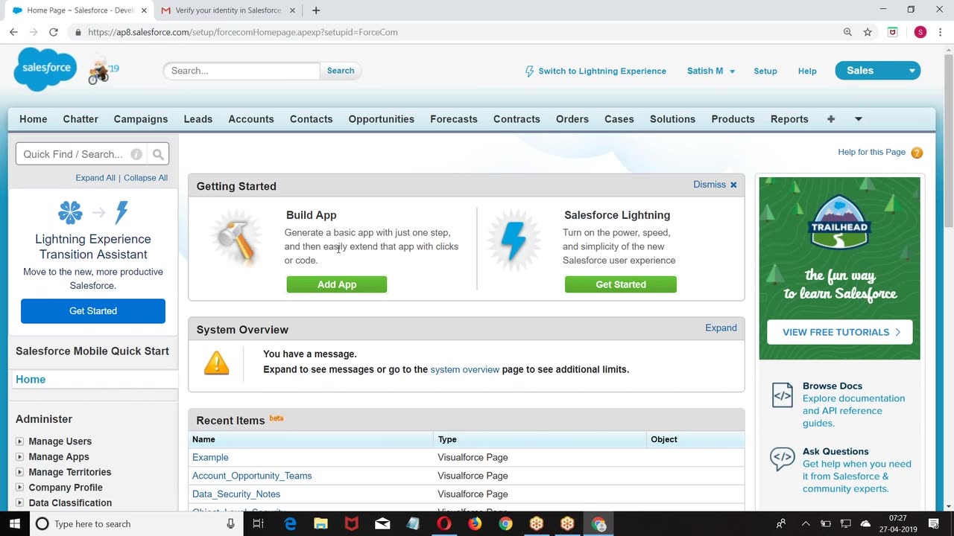Viewport: 954px width, 536px height.
Task: Click the green Add App button
Action: (337, 284)
